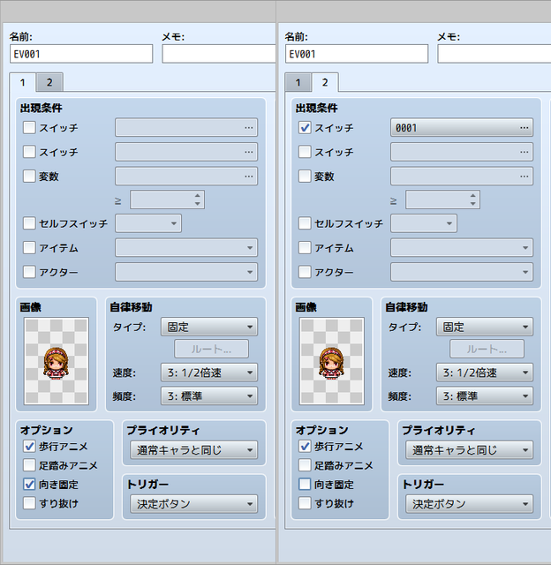
Task: Enable すり抜け in right panel
Action: click(x=305, y=502)
